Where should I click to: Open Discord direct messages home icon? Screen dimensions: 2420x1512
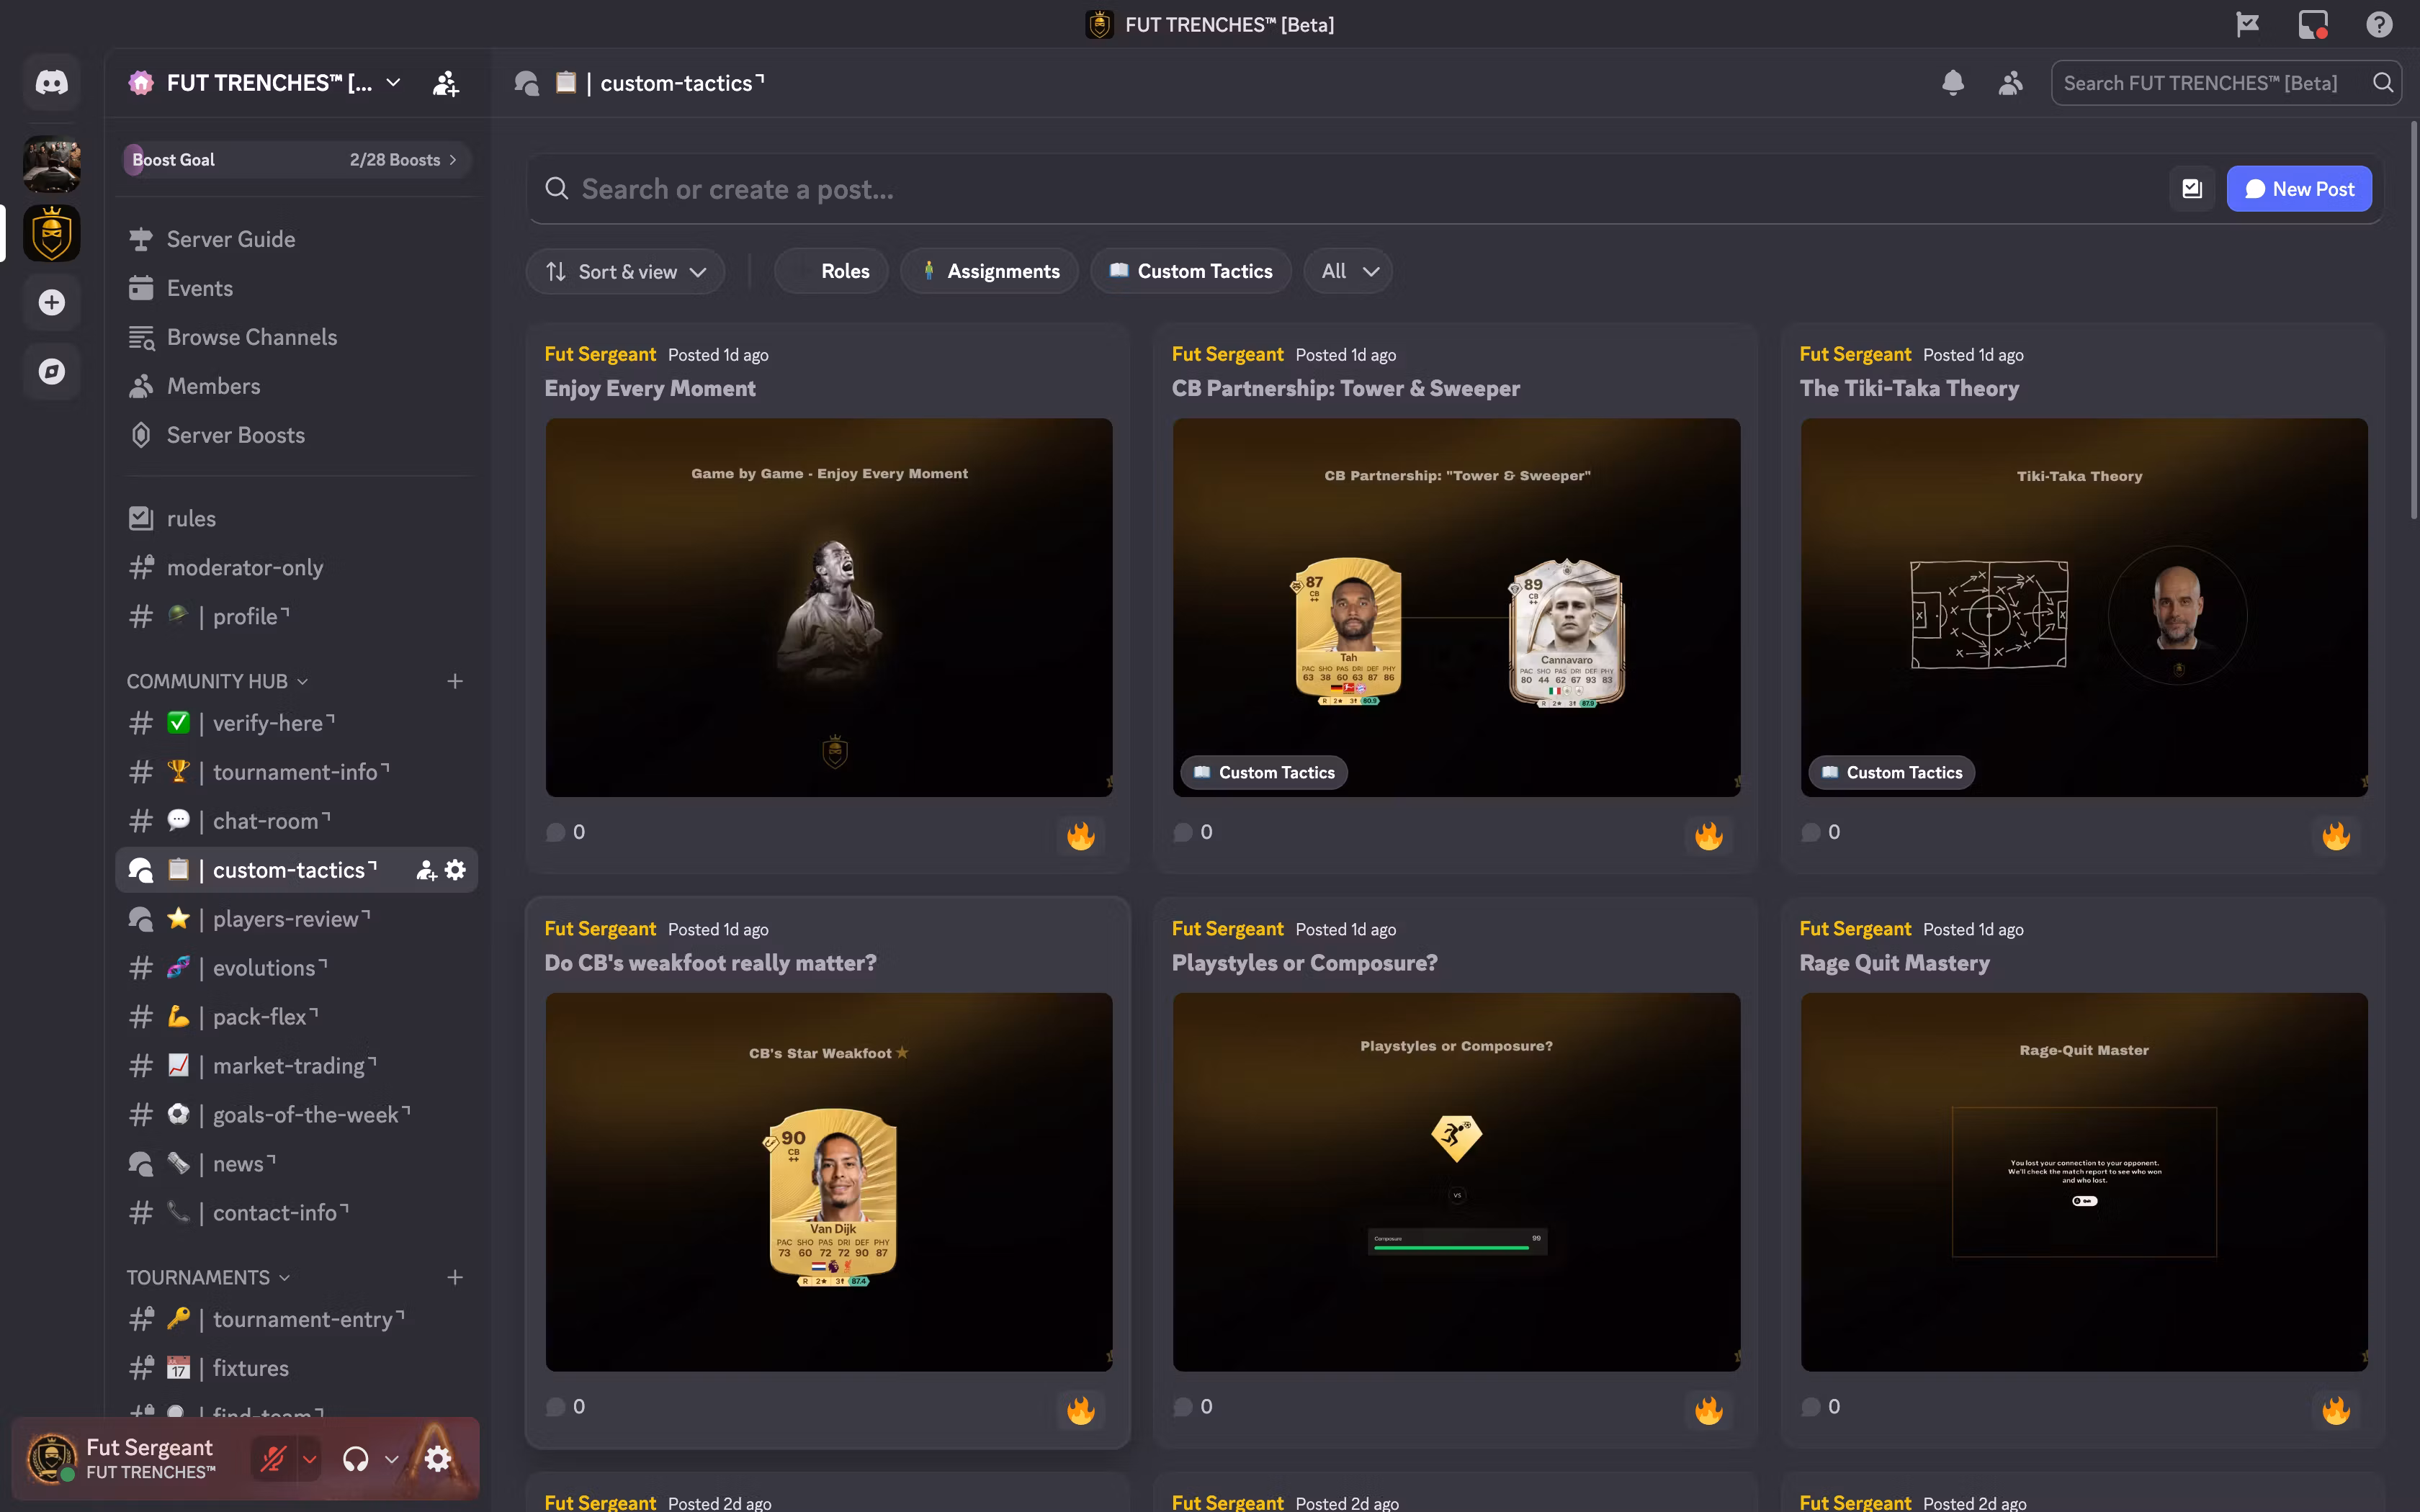pos(52,82)
